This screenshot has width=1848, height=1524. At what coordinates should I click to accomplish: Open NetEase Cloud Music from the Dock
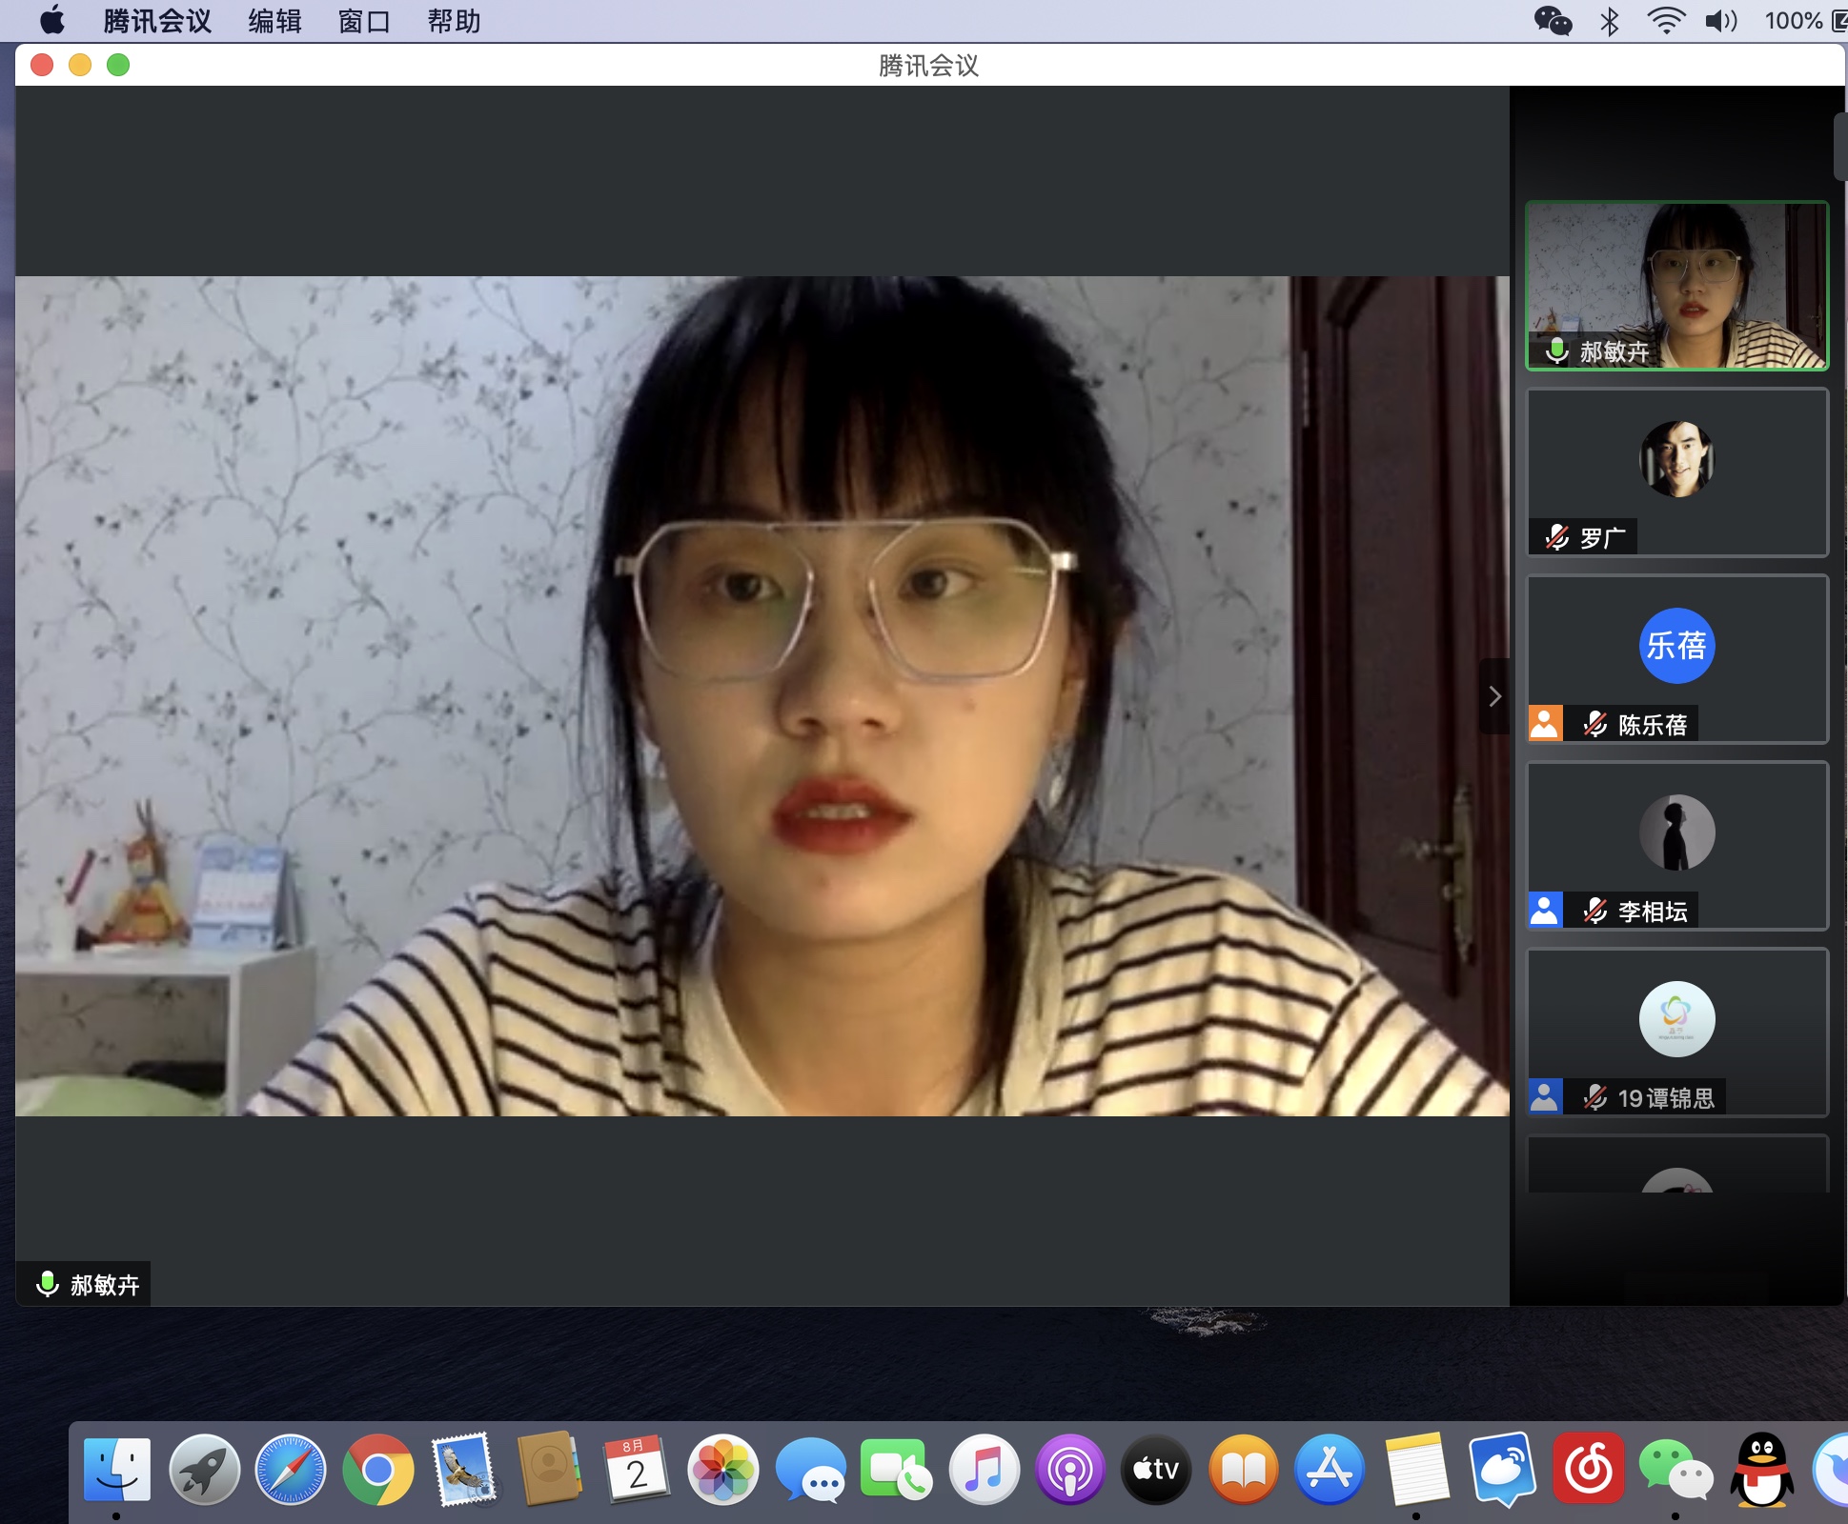tap(1589, 1470)
